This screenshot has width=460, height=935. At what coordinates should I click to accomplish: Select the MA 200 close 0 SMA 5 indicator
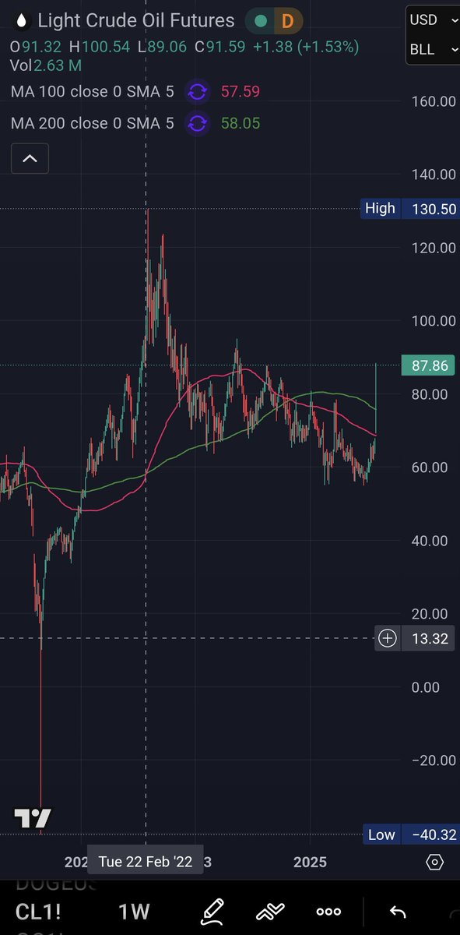point(93,123)
